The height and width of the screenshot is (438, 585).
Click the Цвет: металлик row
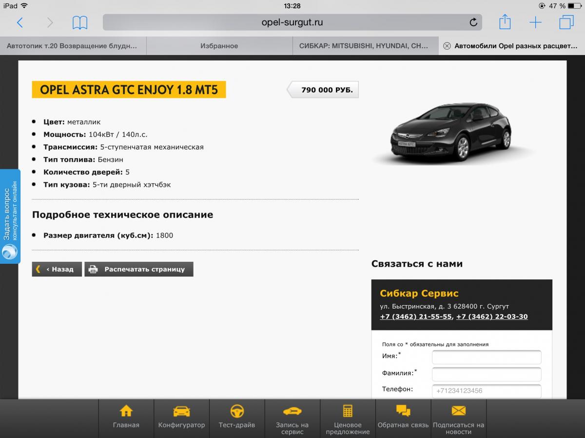click(x=72, y=122)
